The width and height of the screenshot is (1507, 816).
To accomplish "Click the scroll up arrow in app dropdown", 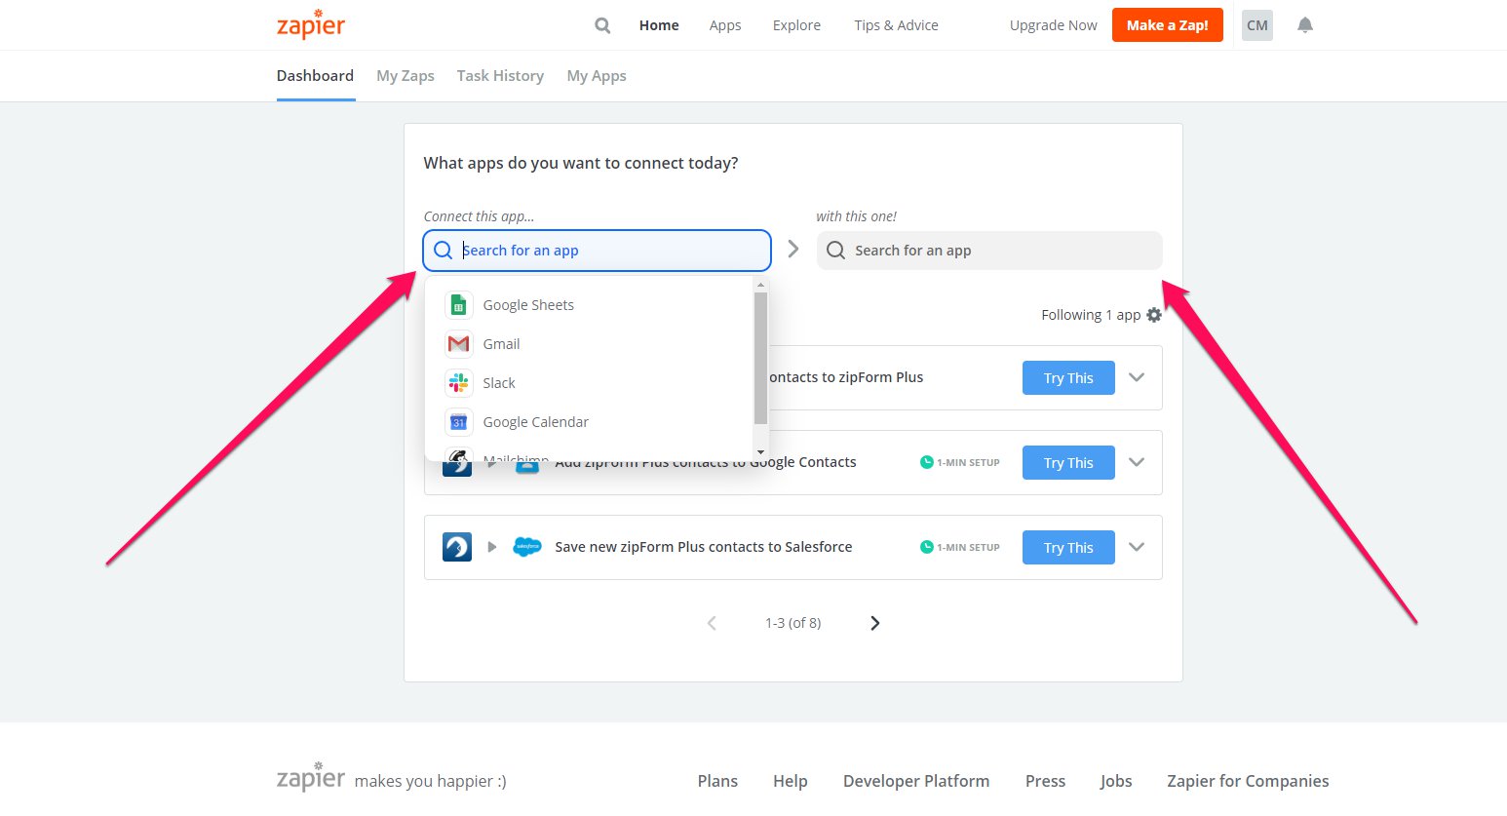I will point(760,285).
